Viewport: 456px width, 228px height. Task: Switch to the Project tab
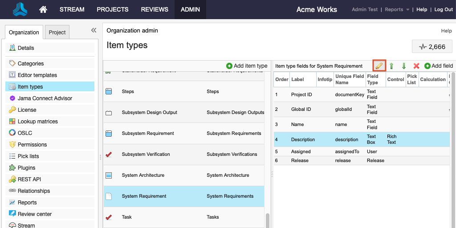click(x=57, y=33)
